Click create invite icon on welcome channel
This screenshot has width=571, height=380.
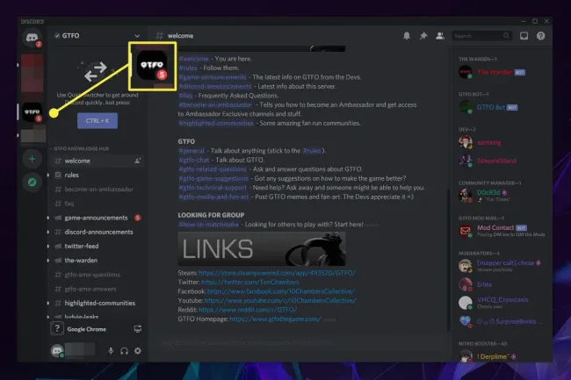pyautogui.click(x=137, y=161)
